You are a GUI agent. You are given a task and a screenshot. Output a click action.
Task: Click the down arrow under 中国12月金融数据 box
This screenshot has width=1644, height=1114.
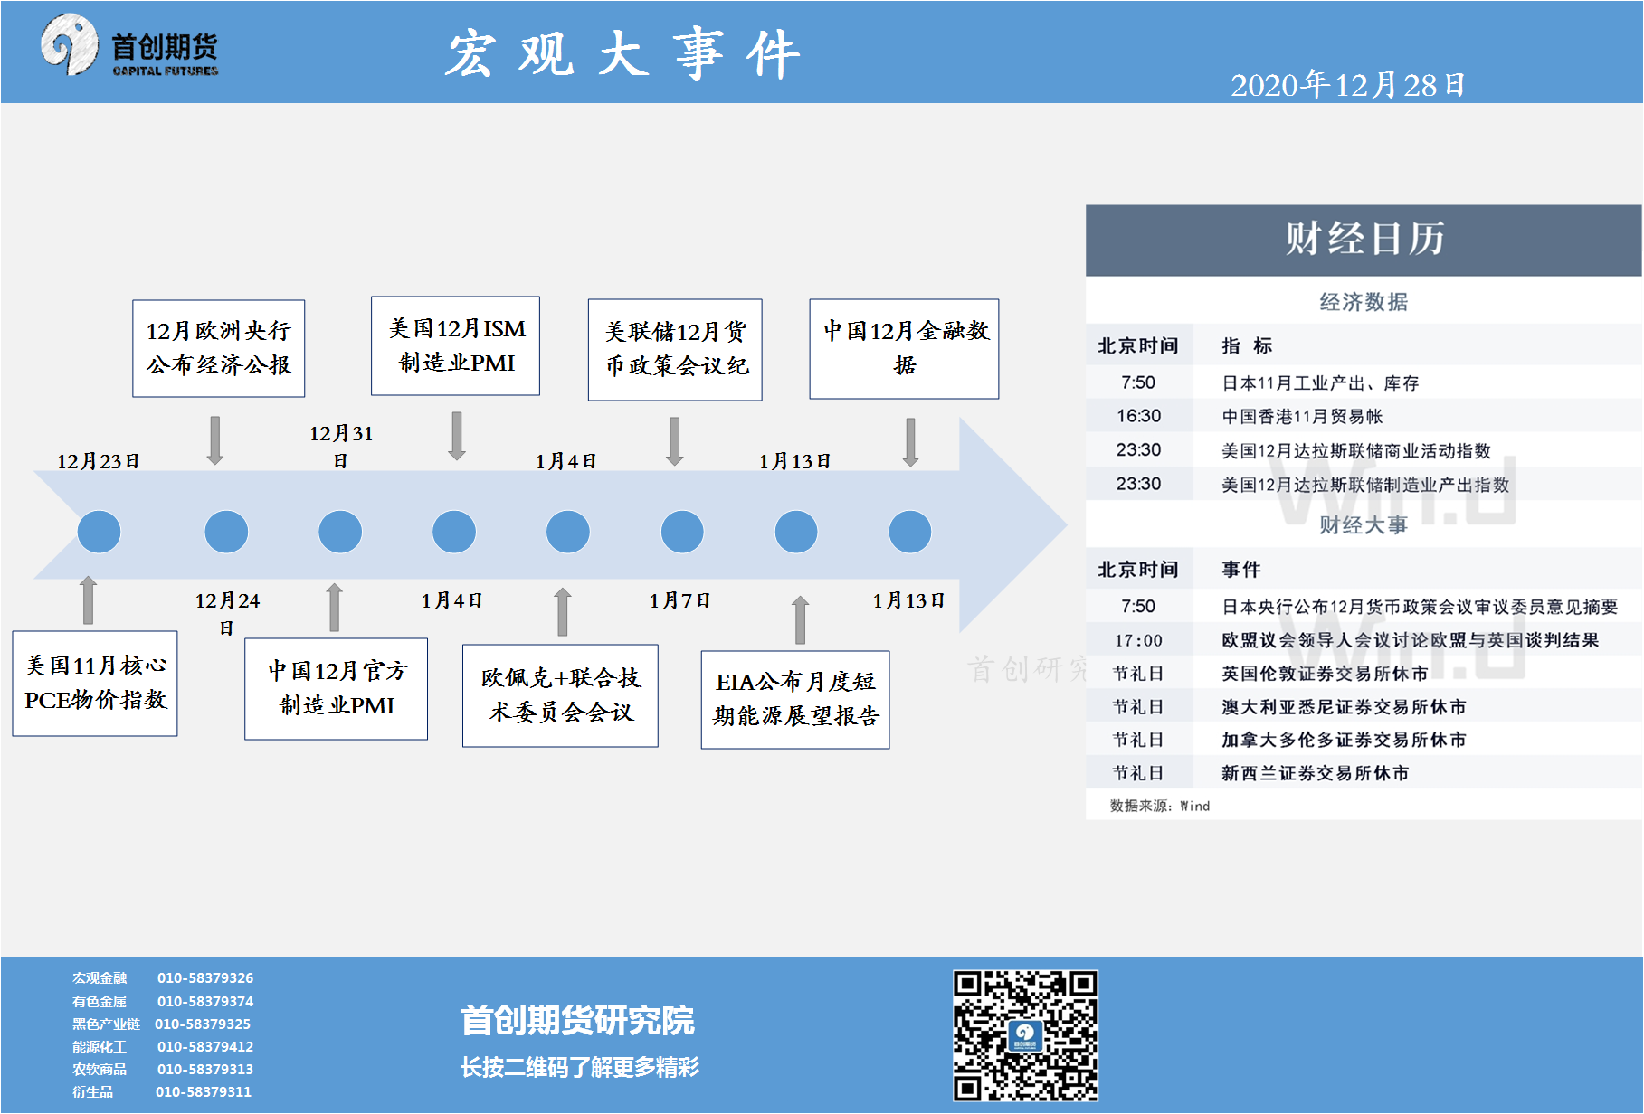(x=911, y=442)
